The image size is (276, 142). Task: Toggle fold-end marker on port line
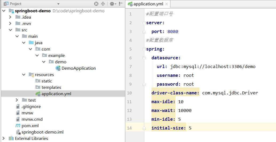pos(144,32)
